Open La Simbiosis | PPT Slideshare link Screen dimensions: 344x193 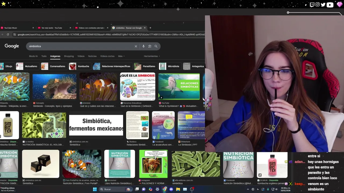pyautogui.click(x=188, y=145)
